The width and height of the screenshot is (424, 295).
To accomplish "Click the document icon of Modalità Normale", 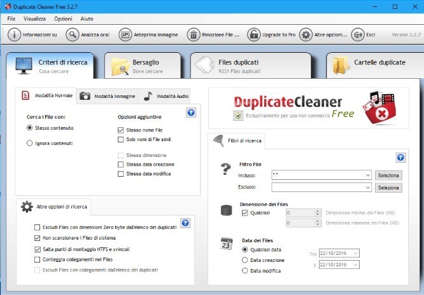I will [x=25, y=95].
